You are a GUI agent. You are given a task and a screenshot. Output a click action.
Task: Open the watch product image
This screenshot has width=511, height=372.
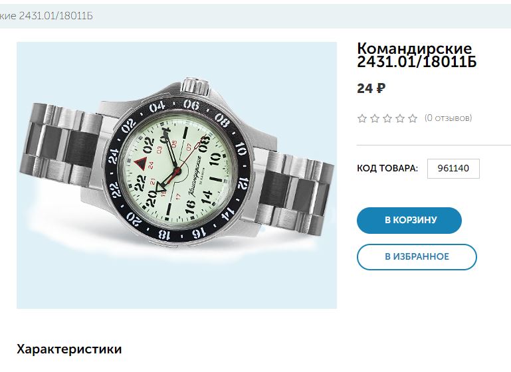177,175
